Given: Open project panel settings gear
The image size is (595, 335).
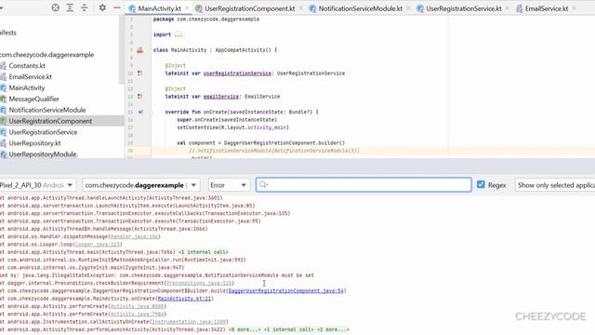Looking at the screenshot, I should coord(102,7).
